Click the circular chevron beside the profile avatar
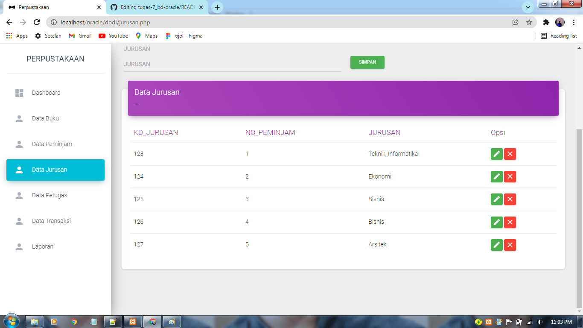Image resolution: width=583 pixels, height=328 pixels. tap(528, 7)
